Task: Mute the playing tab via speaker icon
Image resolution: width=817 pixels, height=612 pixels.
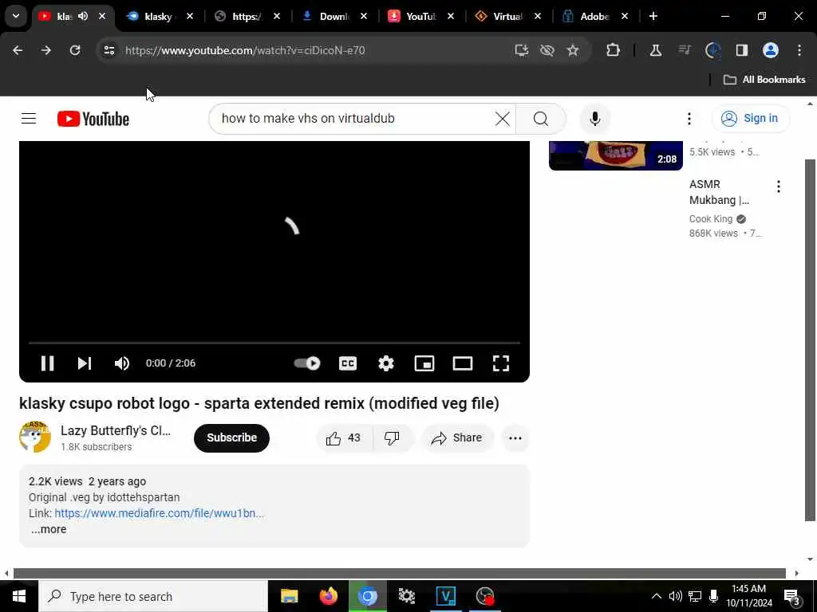Action: (83, 16)
